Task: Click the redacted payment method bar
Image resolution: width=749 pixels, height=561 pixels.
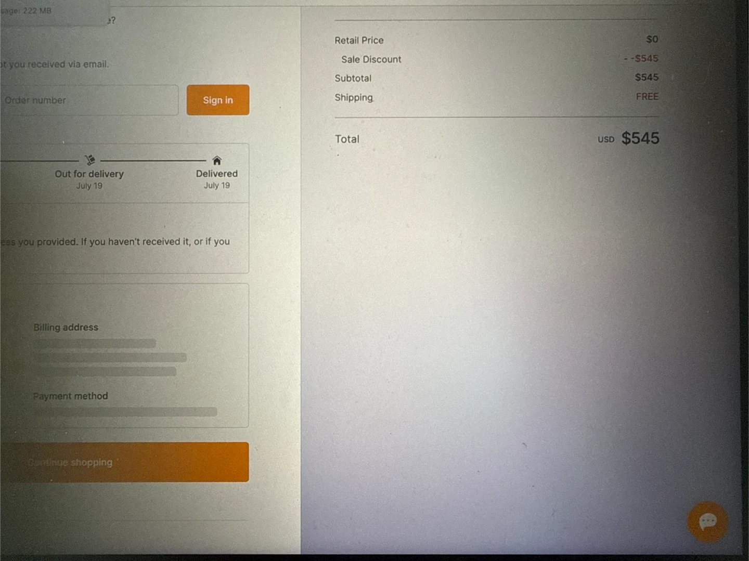Action: [x=125, y=412]
